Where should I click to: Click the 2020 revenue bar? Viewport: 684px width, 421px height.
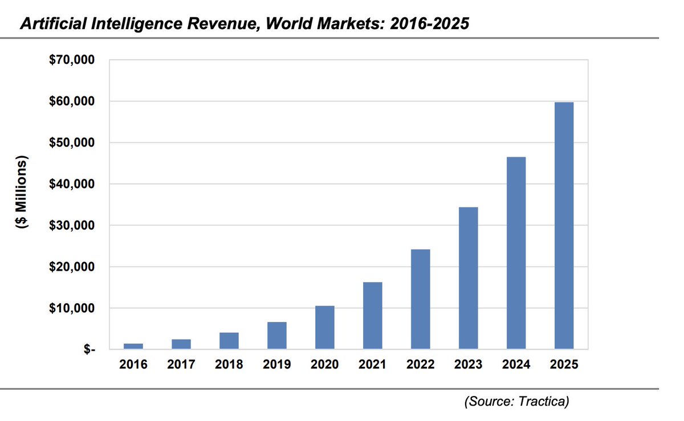(324, 328)
